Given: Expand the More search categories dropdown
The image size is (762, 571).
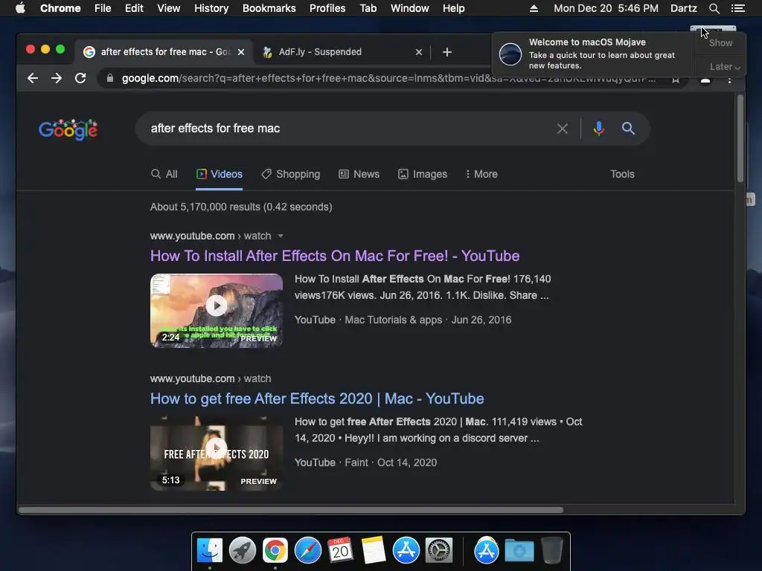Looking at the screenshot, I should tap(481, 174).
